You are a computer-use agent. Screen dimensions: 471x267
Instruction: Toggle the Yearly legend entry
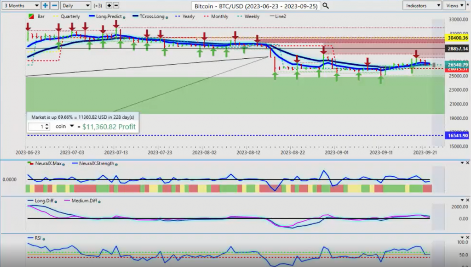185,17
